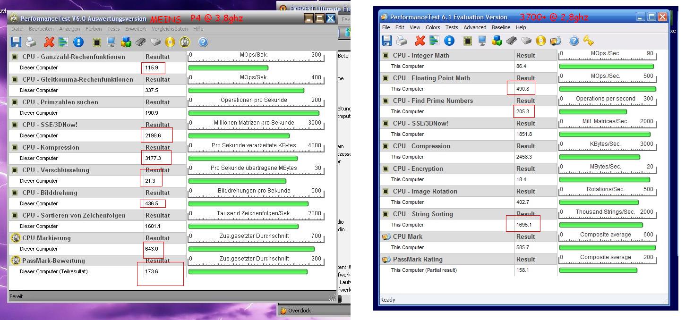The width and height of the screenshot is (694, 320).
Task: Click the memory chip icon in 6.1 toolbar
Action: click(512, 41)
